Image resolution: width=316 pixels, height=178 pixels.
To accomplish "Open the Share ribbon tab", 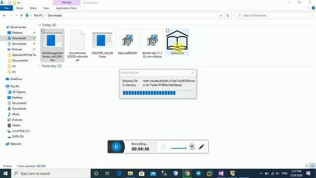I will 33,8.
